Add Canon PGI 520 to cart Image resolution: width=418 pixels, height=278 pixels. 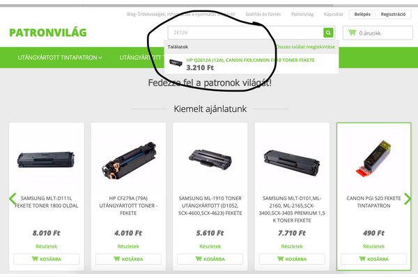coord(373,259)
